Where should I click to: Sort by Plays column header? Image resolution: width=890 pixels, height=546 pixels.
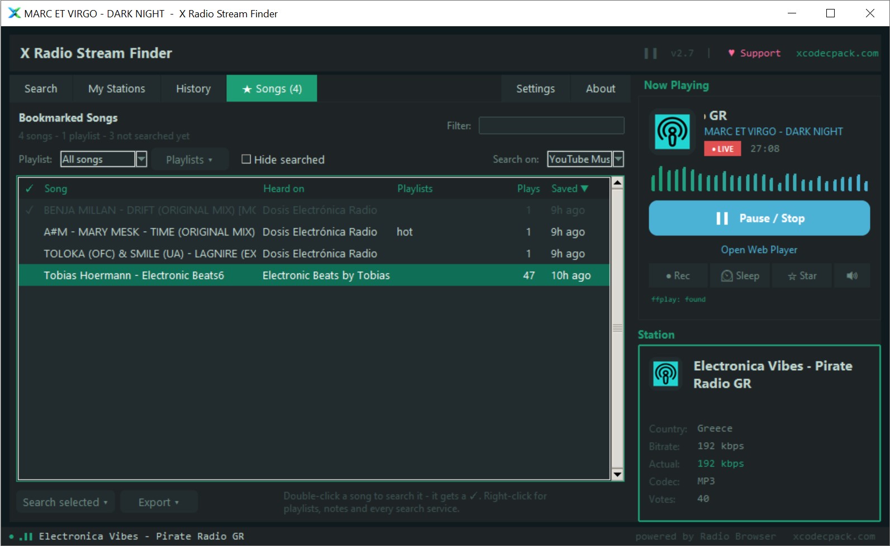(528, 189)
